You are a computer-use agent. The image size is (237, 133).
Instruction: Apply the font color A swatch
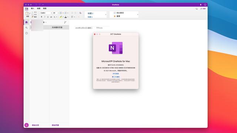[x=66, y=17]
